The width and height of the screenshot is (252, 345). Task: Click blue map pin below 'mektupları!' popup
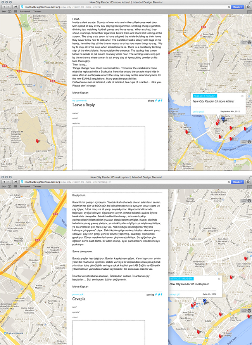205,302
